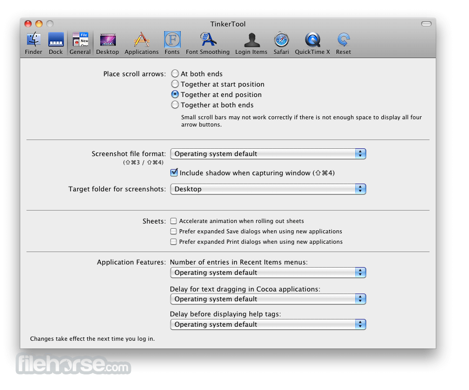
Task: Open the Login Items pane
Action: [x=251, y=43]
